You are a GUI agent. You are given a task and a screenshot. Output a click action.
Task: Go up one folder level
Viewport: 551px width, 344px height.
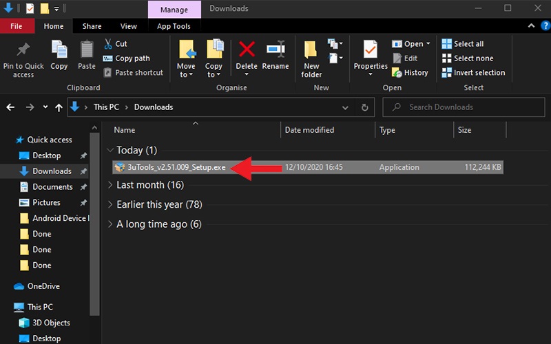[59, 107]
